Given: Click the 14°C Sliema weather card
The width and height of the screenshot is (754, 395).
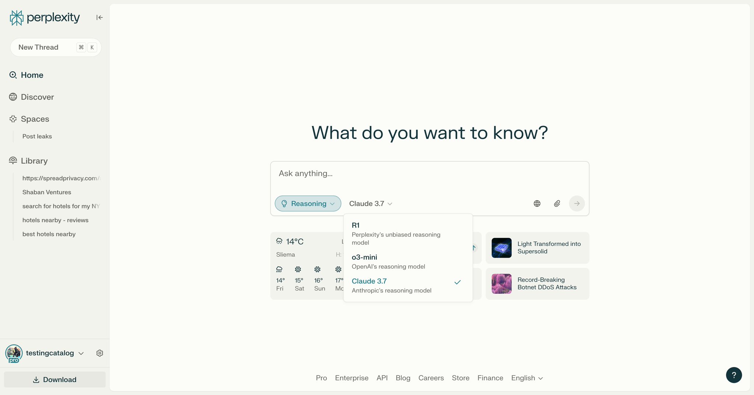Looking at the screenshot, I should tap(307, 266).
